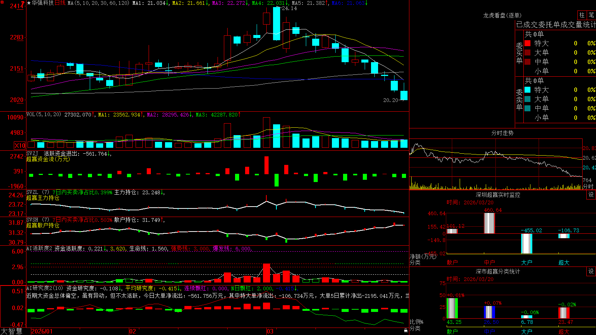Screen dimensions: 596x335
Task: Open 设 settings for 深市超赢分类统计
Action: coord(591,271)
